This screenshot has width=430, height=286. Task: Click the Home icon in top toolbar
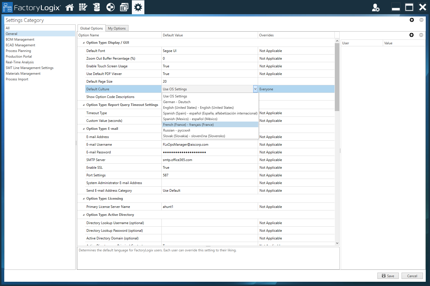[70, 7]
